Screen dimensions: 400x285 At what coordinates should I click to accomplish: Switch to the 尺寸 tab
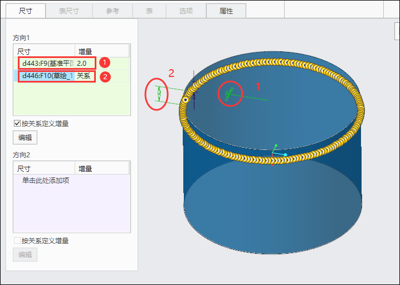(x=26, y=11)
